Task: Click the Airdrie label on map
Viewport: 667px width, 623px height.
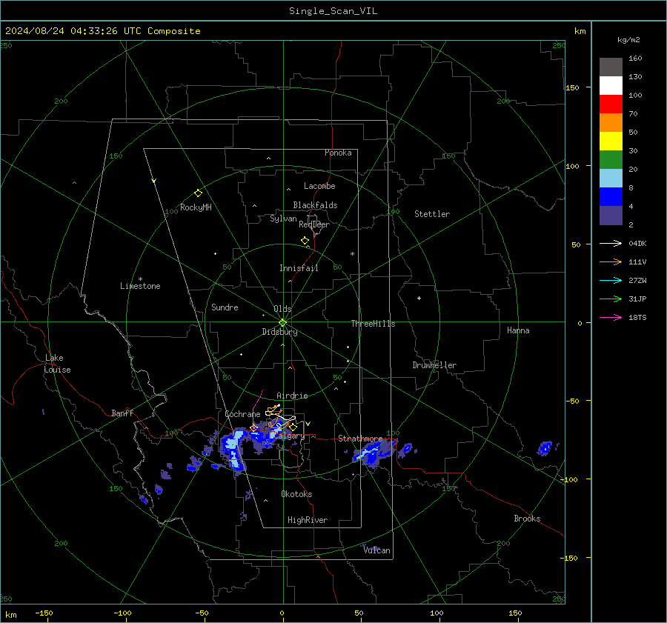Action: [x=292, y=396]
